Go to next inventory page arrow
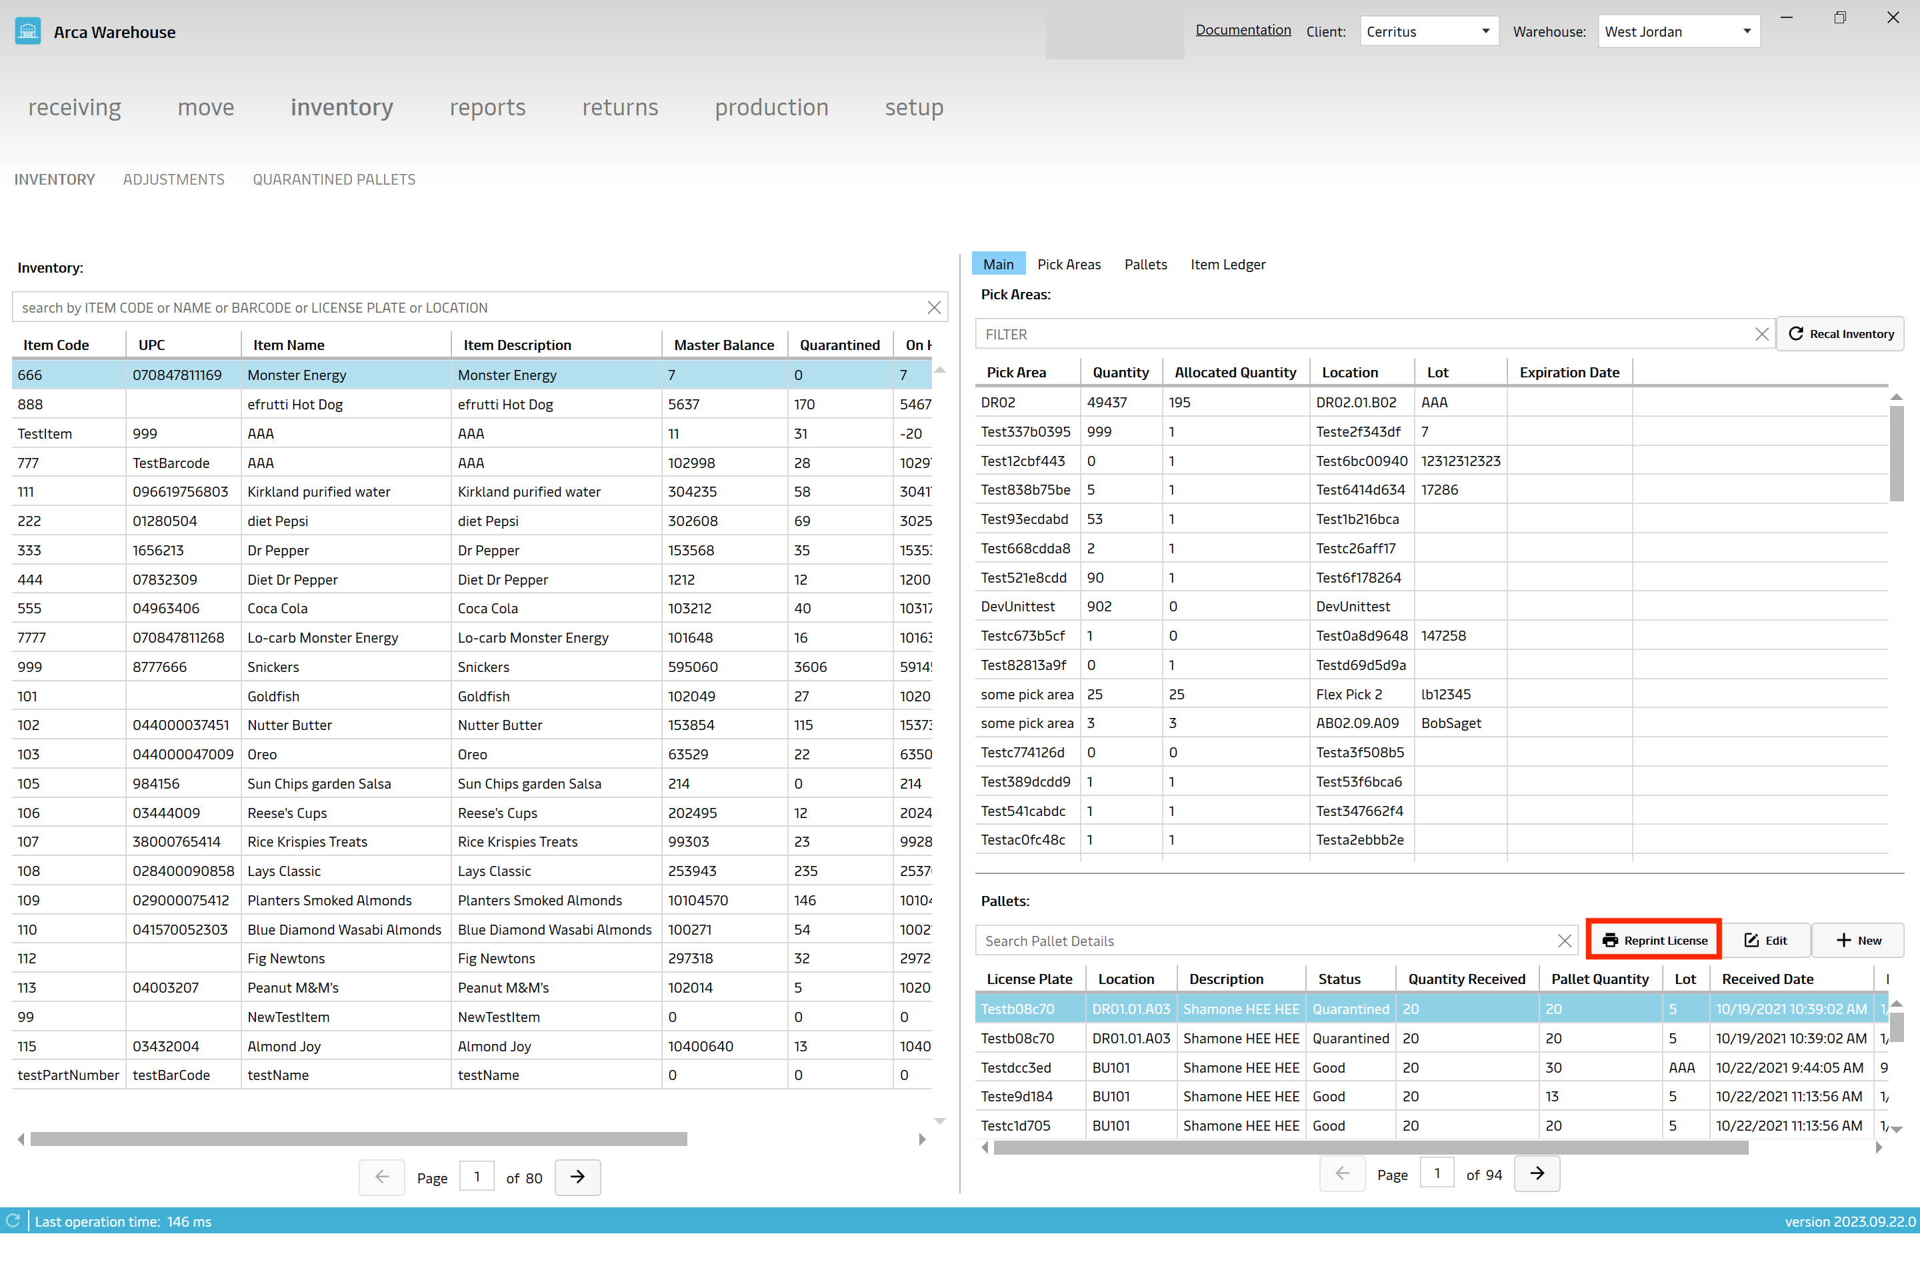Viewport: 1920px width, 1280px height. click(x=577, y=1176)
